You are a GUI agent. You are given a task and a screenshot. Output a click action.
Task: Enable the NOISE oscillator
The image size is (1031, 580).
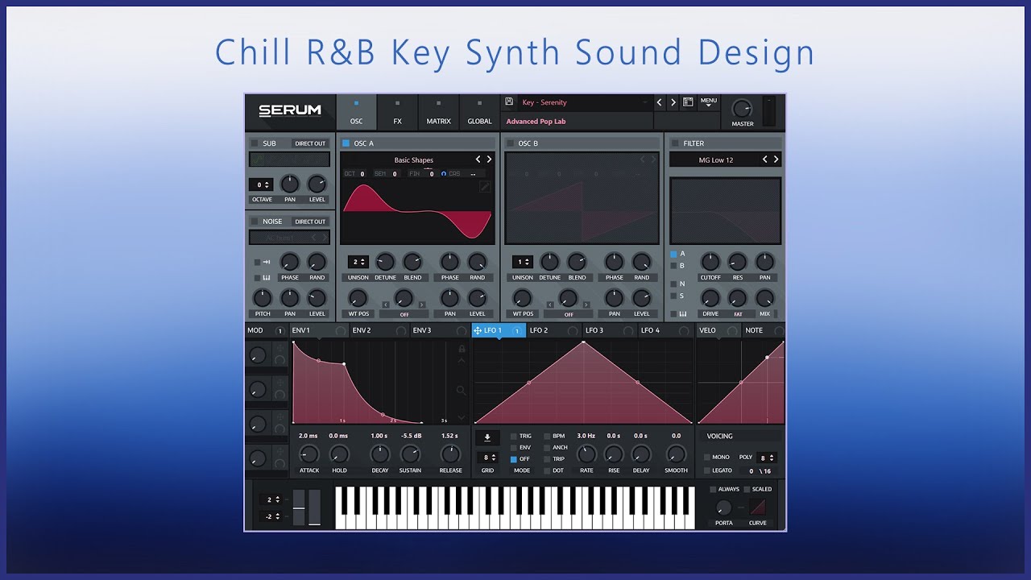tap(255, 222)
